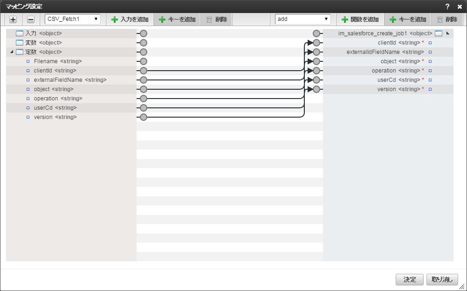Image resolution: width=467 pixels, height=291 pixels.
Task: Select im_salesforce_create_job1 object row
Action: [x=388, y=33]
